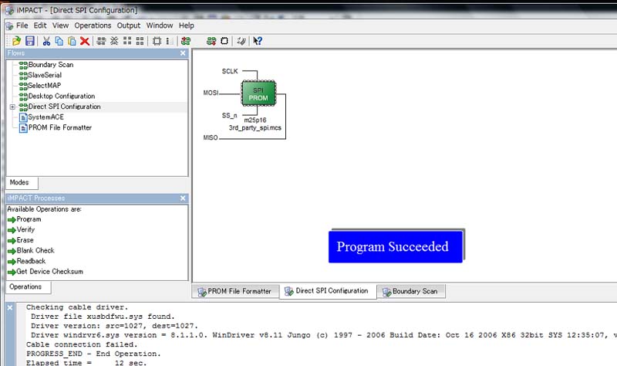Close the Flows panel
The width and height of the screenshot is (617, 366).
tap(183, 53)
